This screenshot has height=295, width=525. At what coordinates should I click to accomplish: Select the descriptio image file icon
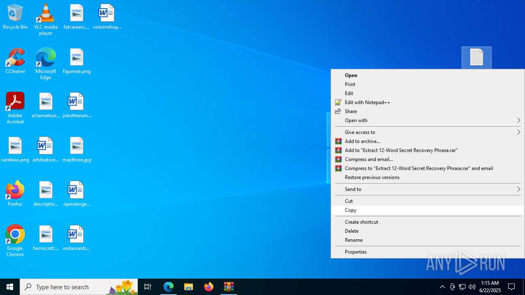[x=46, y=194]
